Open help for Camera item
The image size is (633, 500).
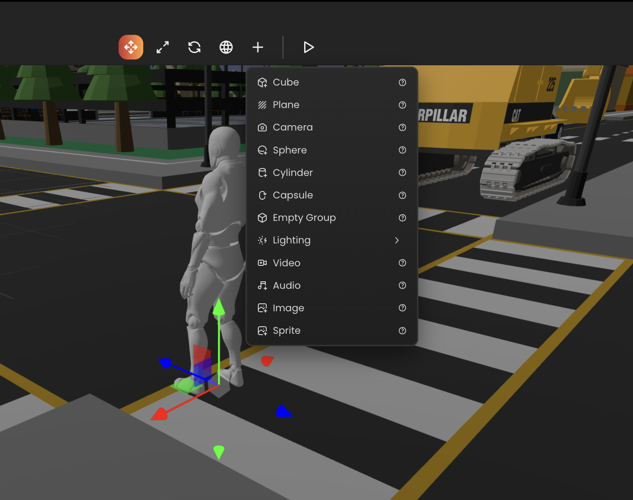click(x=402, y=127)
